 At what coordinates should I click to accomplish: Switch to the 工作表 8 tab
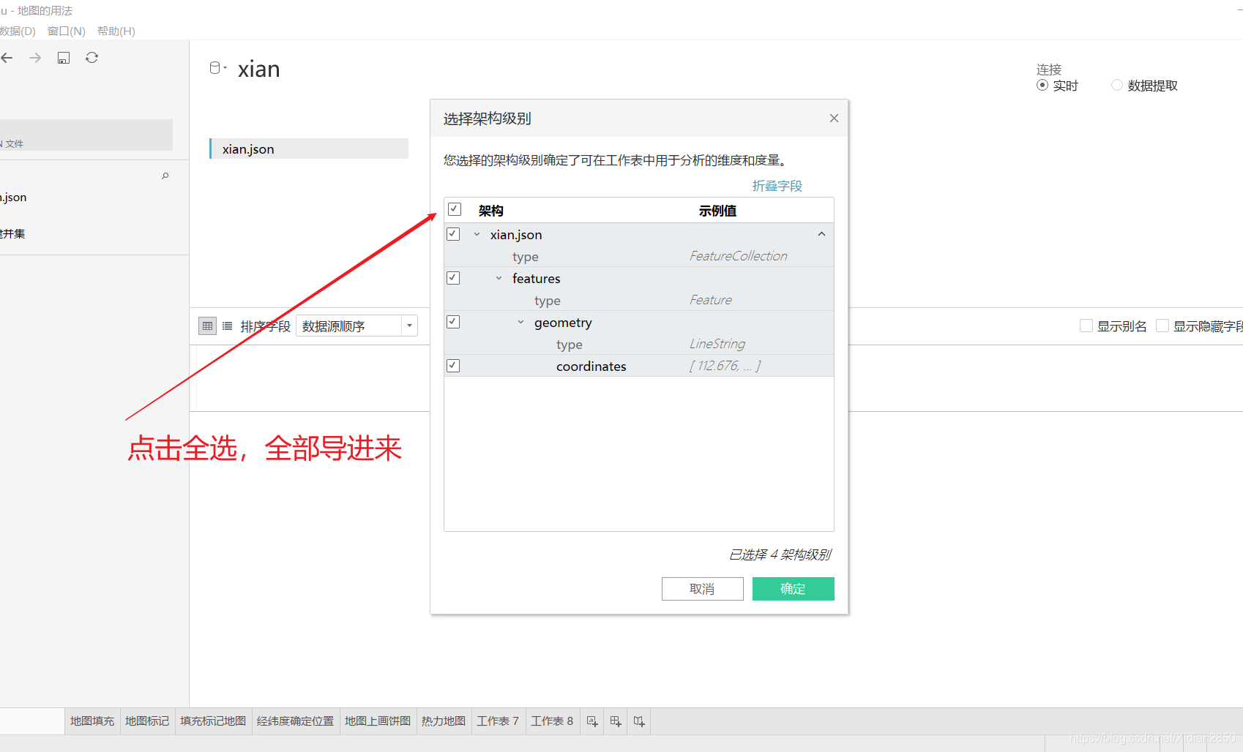click(x=552, y=721)
